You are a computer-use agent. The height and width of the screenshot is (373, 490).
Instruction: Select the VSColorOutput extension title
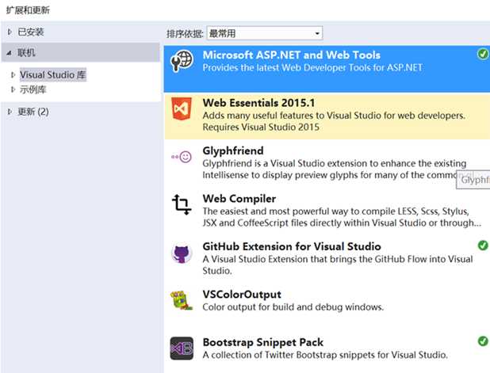242,294
